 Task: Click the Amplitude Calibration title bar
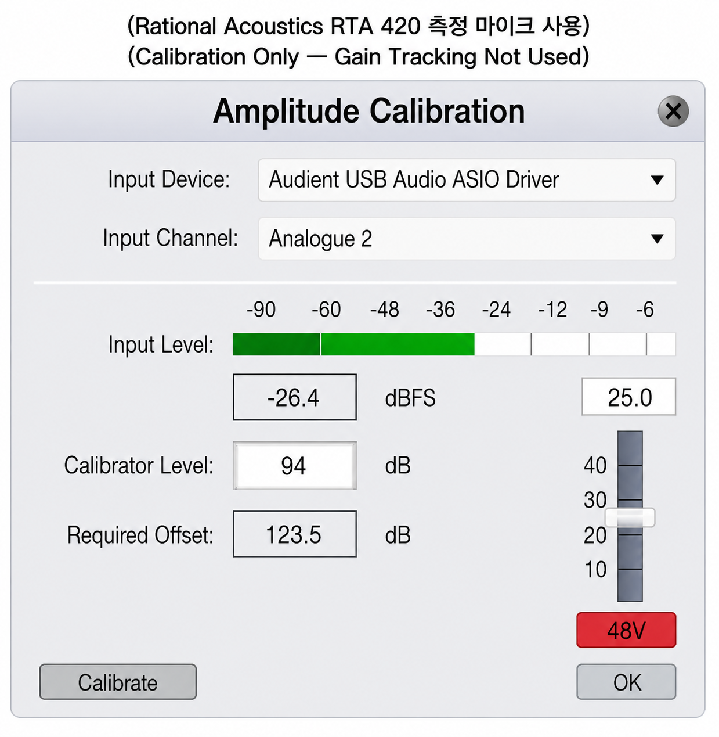(x=357, y=111)
